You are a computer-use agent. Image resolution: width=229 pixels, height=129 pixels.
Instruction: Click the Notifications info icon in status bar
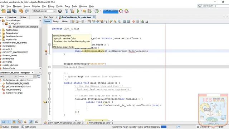[23, 127]
